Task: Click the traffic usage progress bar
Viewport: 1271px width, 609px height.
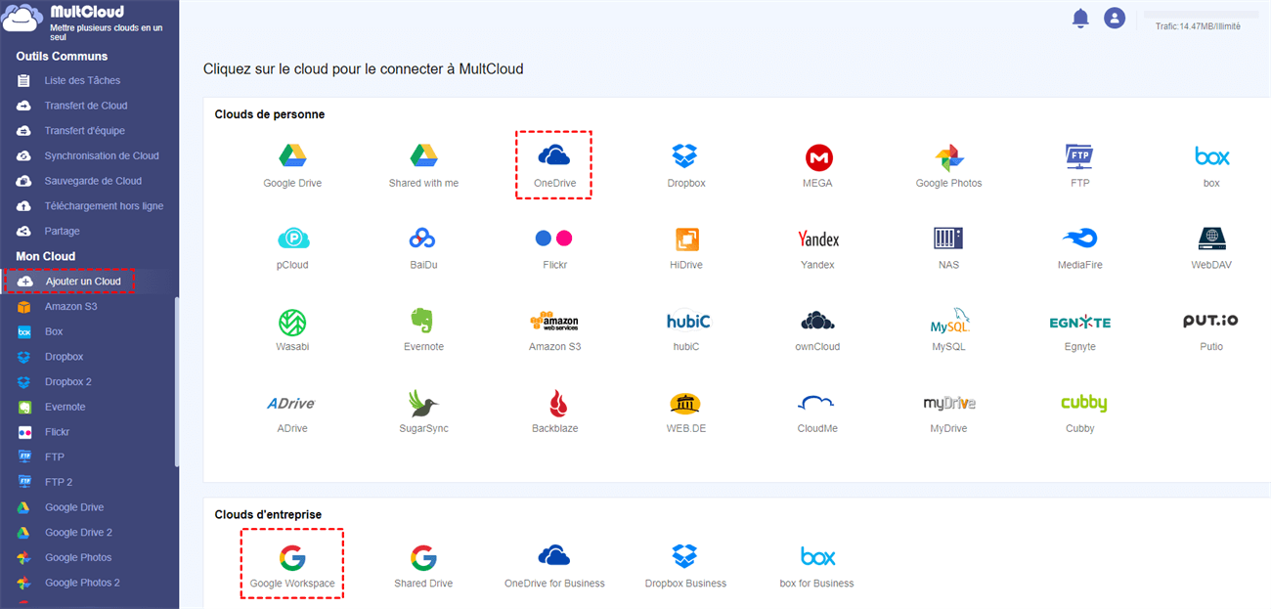Action: pos(1202,16)
